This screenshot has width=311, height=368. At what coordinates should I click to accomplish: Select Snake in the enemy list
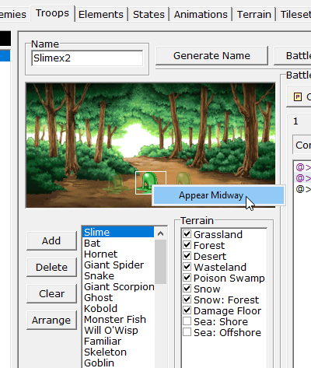118,276
